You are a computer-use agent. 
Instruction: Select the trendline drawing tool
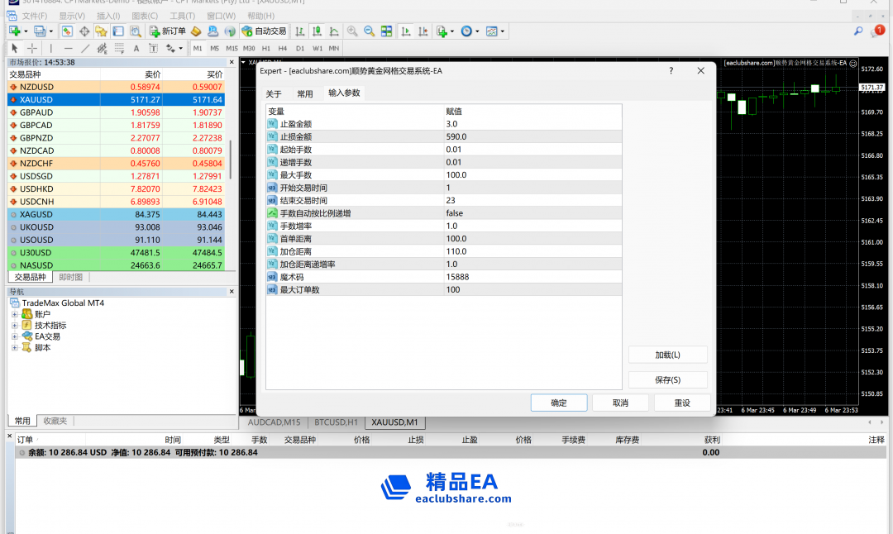pos(85,49)
